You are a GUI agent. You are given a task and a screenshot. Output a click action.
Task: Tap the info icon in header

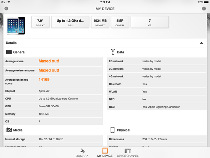[x=204, y=9]
